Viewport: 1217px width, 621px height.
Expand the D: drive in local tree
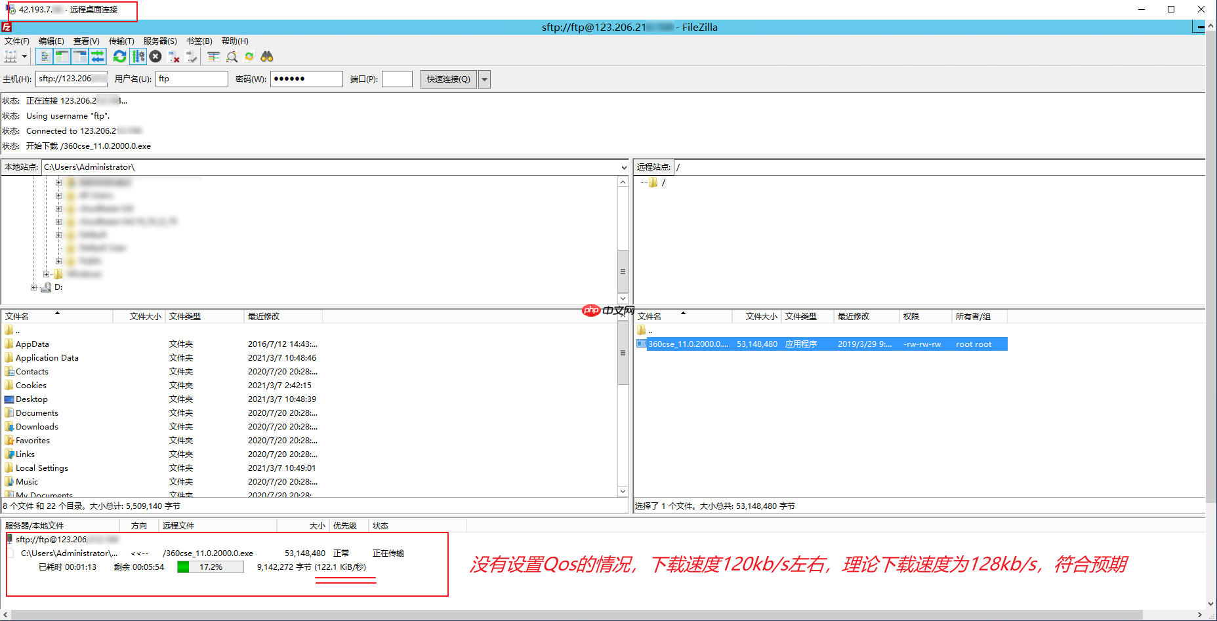34,287
